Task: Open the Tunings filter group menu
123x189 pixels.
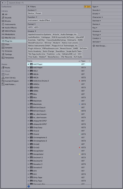Action: pos(97,35)
